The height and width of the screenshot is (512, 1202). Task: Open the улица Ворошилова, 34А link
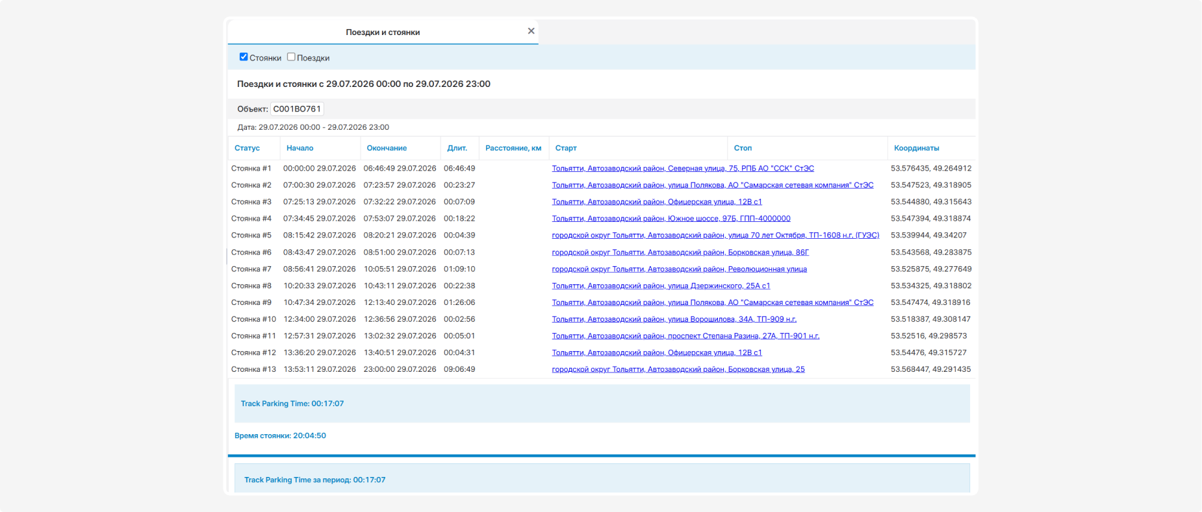(674, 319)
